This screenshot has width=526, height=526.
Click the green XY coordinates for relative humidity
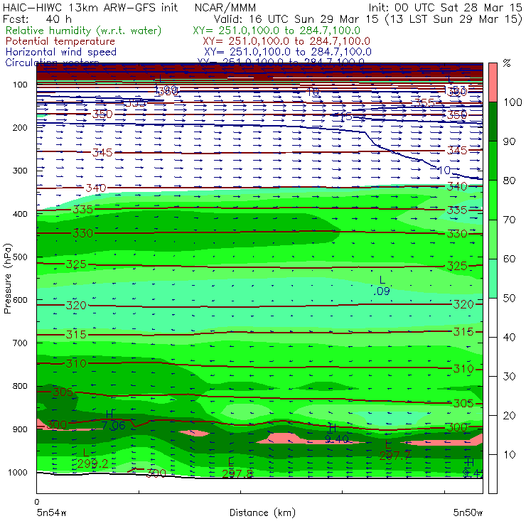pyautogui.click(x=277, y=31)
